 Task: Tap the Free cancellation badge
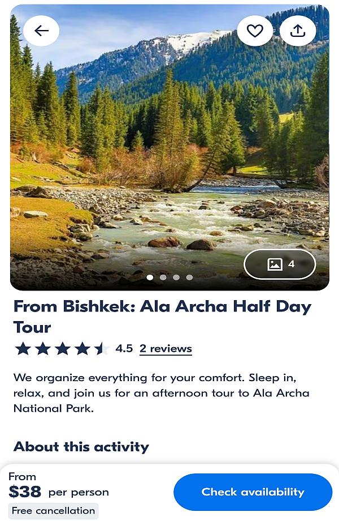tap(53, 510)
